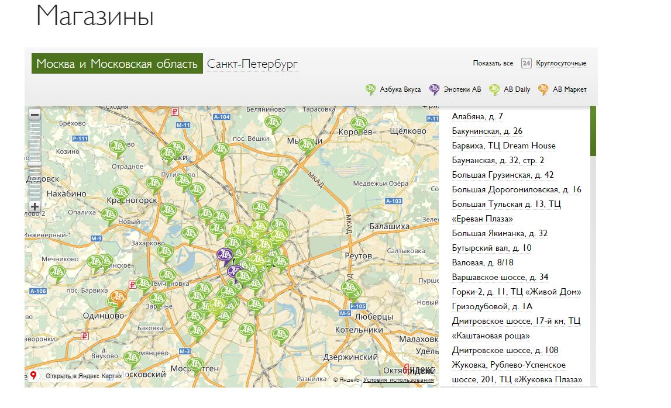This screenshot has height=408, width=671.
Task: Open Условия использования link on map
Action: coord(398,379)
